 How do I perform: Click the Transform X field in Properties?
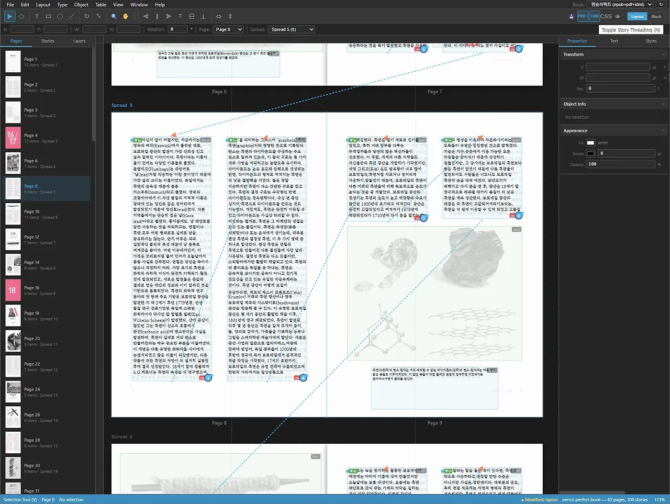(x=618, y=67)
